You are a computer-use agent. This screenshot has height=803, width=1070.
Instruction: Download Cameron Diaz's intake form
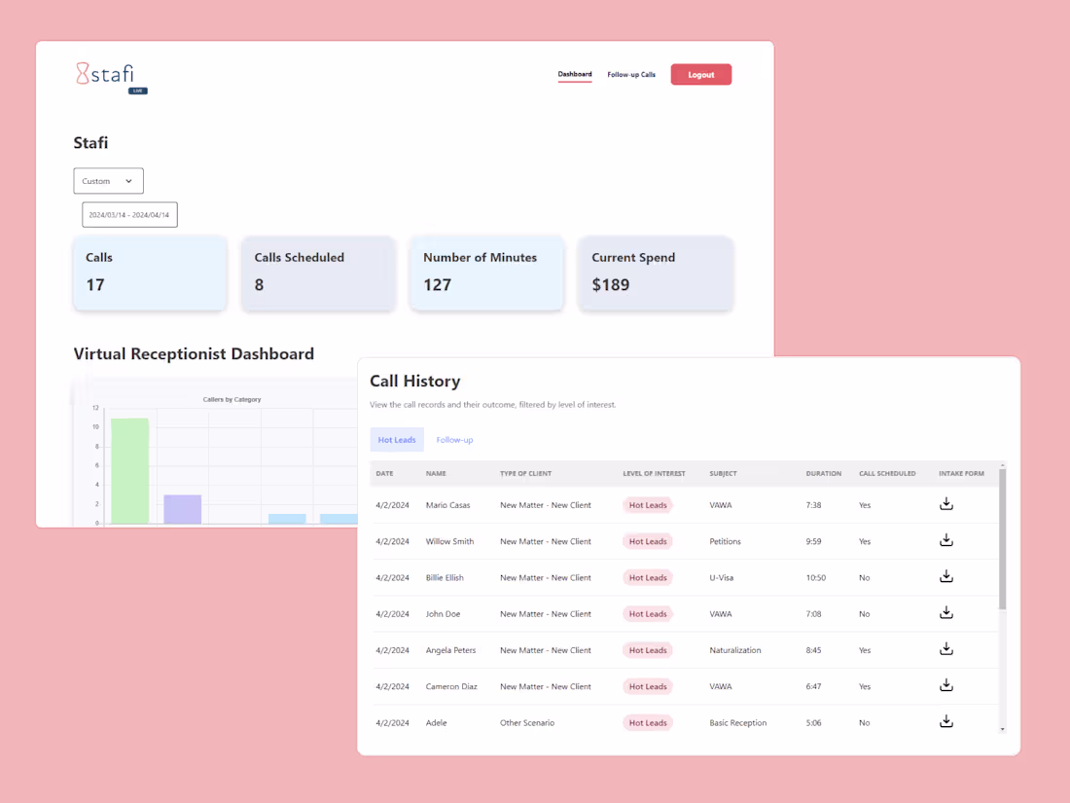click(945, 685)
